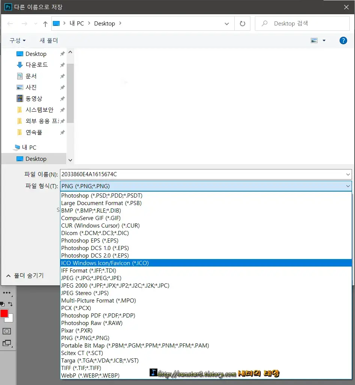This screenshot has width=355, height=385.
Task: Swap foreground and background colors icon
Action: click(x=10, y=304)
